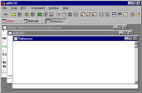Open the Aliases /a icon

coord(40,15)
